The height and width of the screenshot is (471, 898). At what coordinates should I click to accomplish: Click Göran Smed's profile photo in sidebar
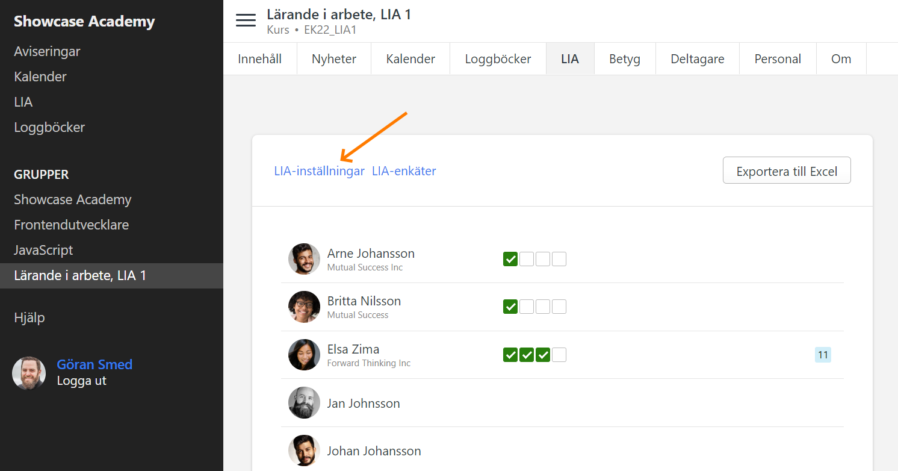(29, 373)
